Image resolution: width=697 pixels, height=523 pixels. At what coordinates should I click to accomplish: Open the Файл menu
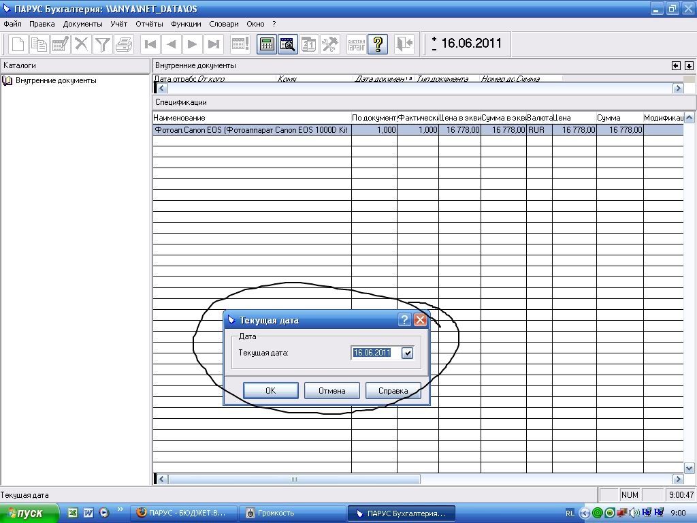coord(12,24)
